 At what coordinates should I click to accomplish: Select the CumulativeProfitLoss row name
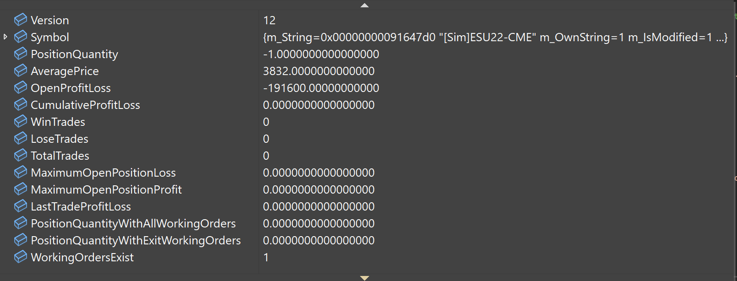click(x=85, y=105)
